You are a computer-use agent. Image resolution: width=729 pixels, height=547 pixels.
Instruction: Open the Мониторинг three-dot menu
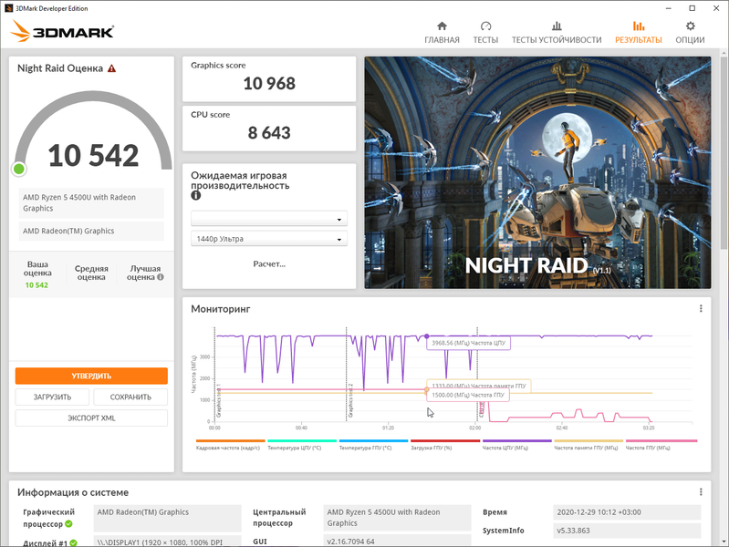[x=701, y=308]
